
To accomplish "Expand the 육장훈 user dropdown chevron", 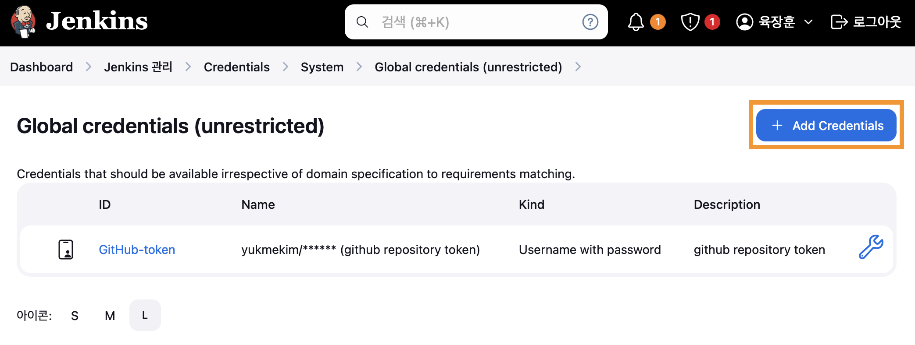I will (808, 22).
